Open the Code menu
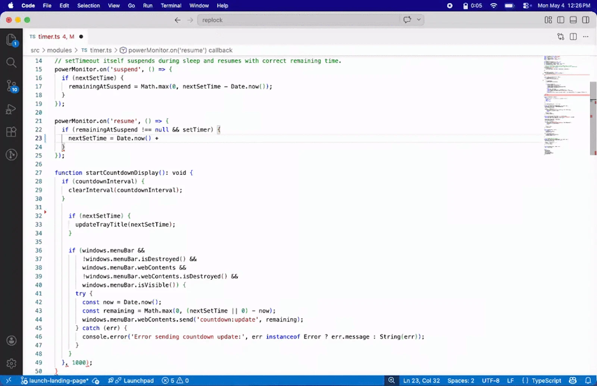 pyautogui.click(x=28, y=6)
